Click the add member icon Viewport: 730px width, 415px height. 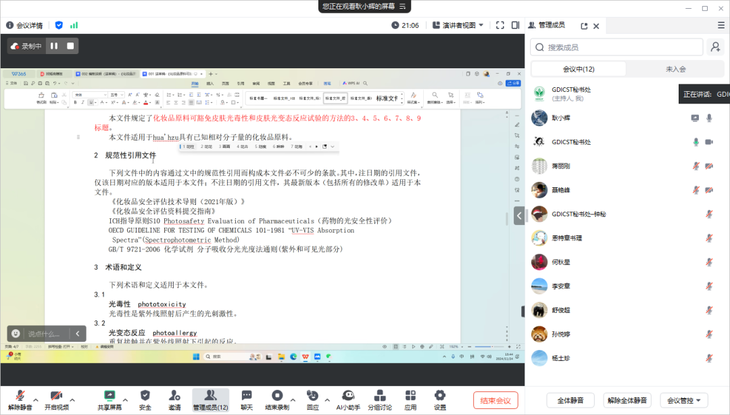[716, 47]
